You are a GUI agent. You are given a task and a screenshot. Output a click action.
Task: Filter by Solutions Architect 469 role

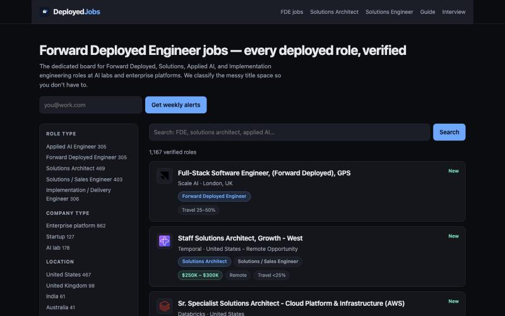tap(75, 168)
